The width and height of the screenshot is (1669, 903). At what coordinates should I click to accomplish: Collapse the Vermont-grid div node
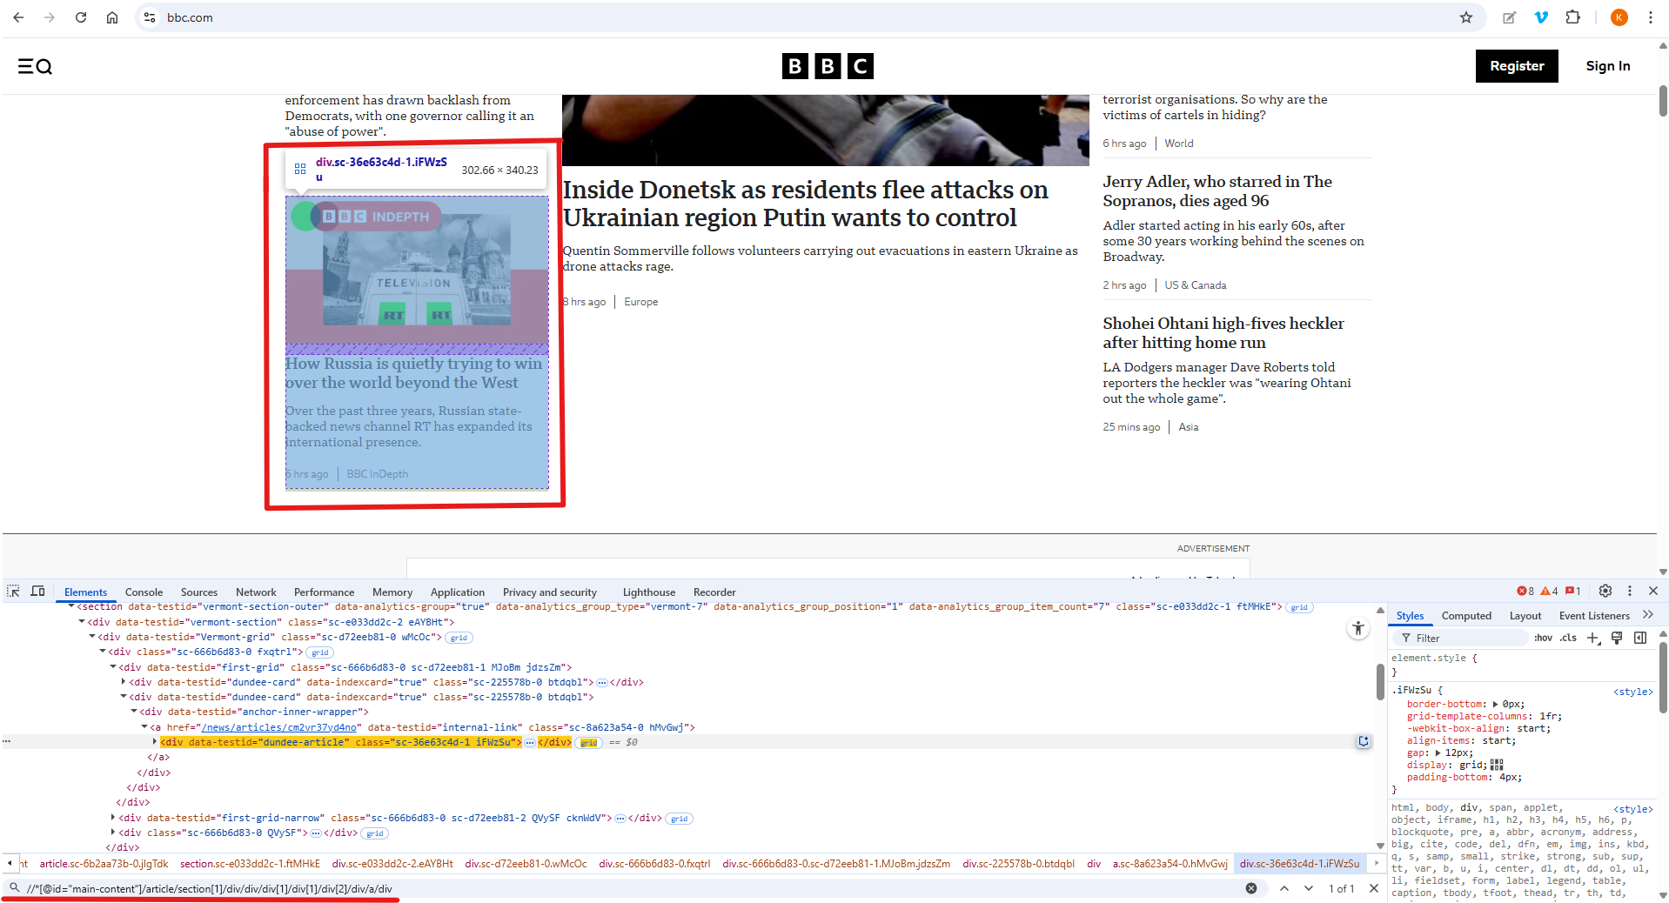coord(92,637)
